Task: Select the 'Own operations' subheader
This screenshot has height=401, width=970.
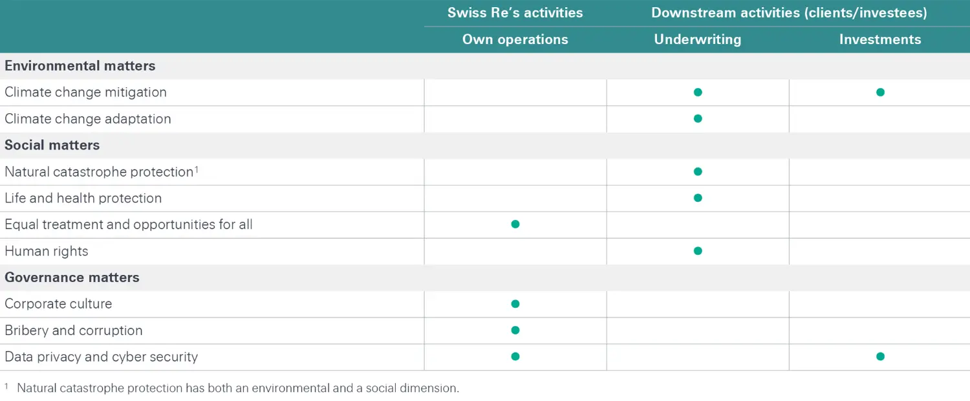Action: click(x=515, y=39)
